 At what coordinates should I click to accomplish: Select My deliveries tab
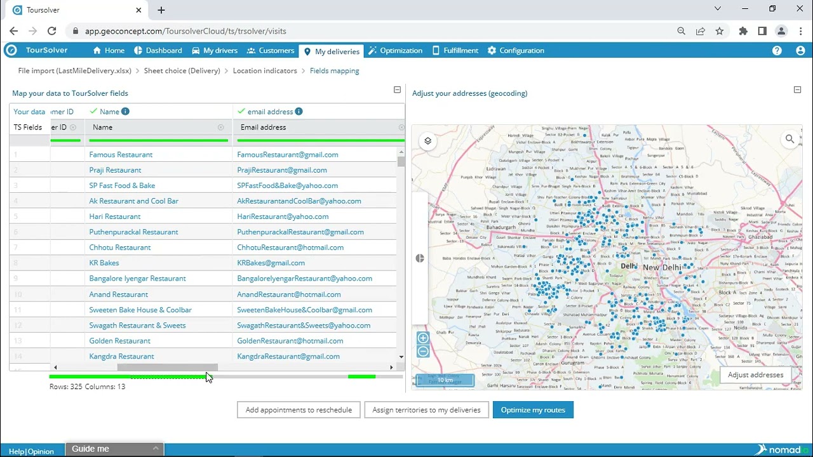coord(332,51)
